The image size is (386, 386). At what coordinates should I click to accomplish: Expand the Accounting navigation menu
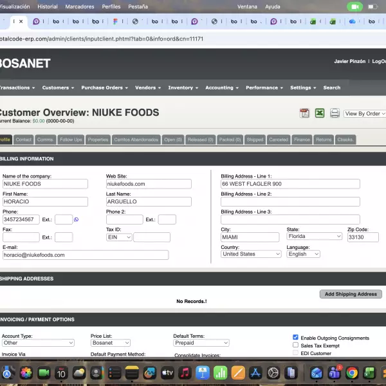click(x=222, y=88)
